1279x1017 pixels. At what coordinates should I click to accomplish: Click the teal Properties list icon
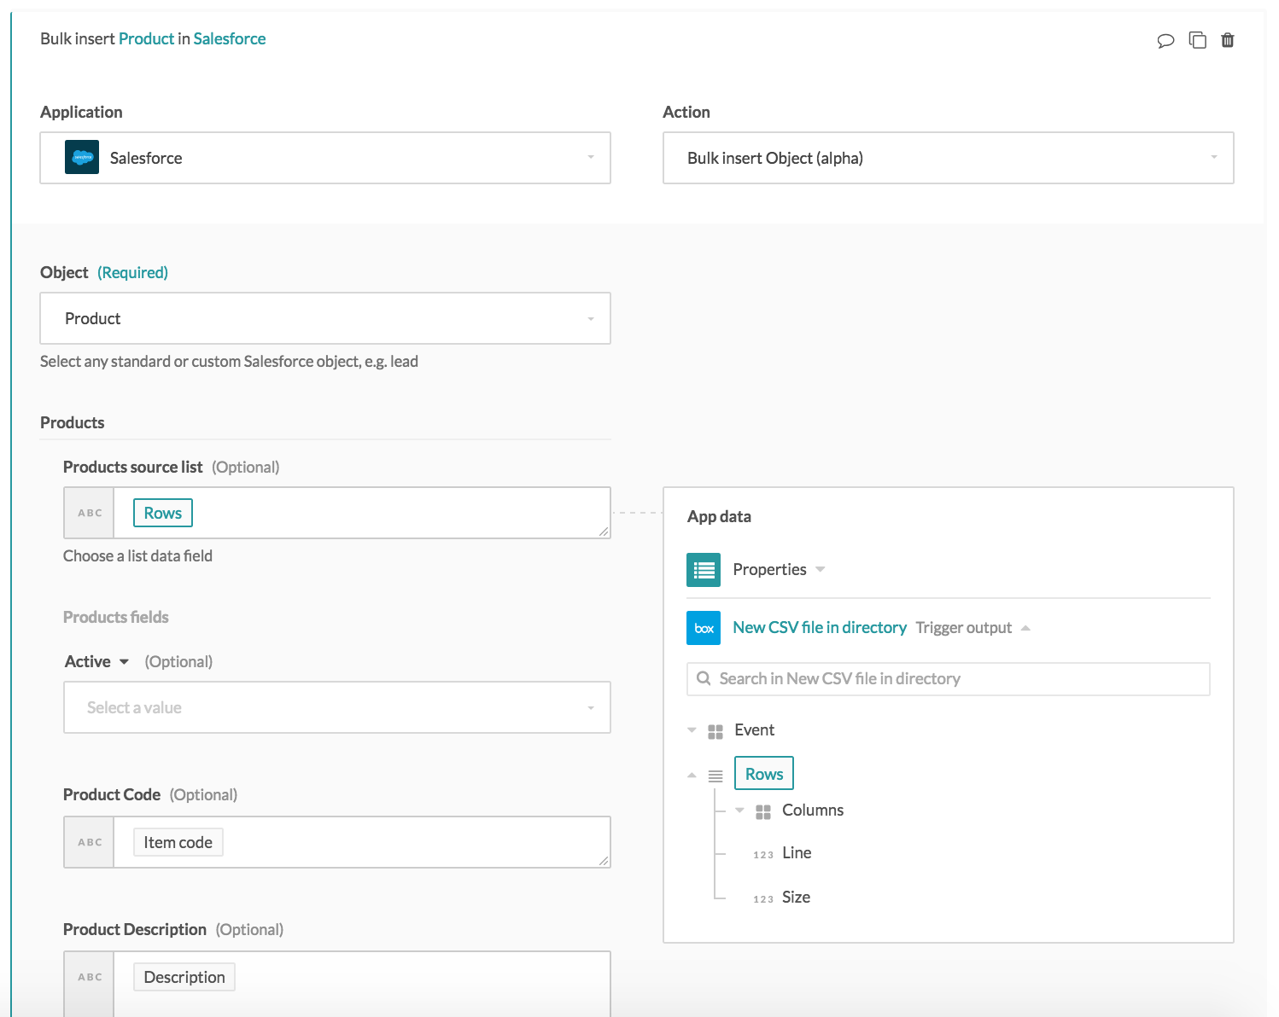coord(704,570)
